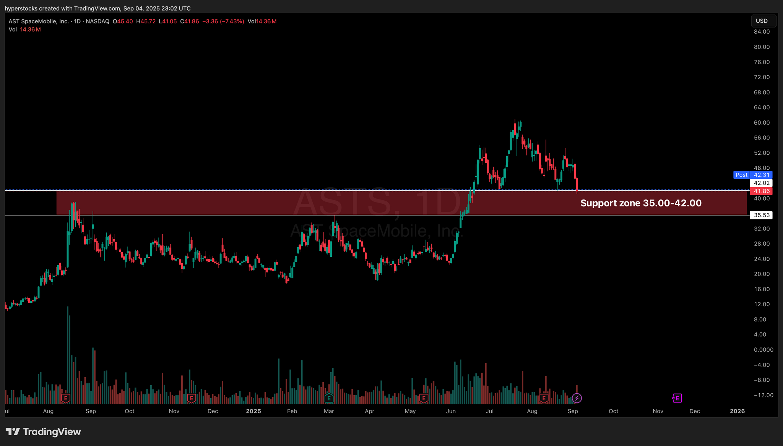This screenshot has width=783, height=446.
Task: Click the purple upcoming earnings icon near Nov 2025
Action: point(677,398)
